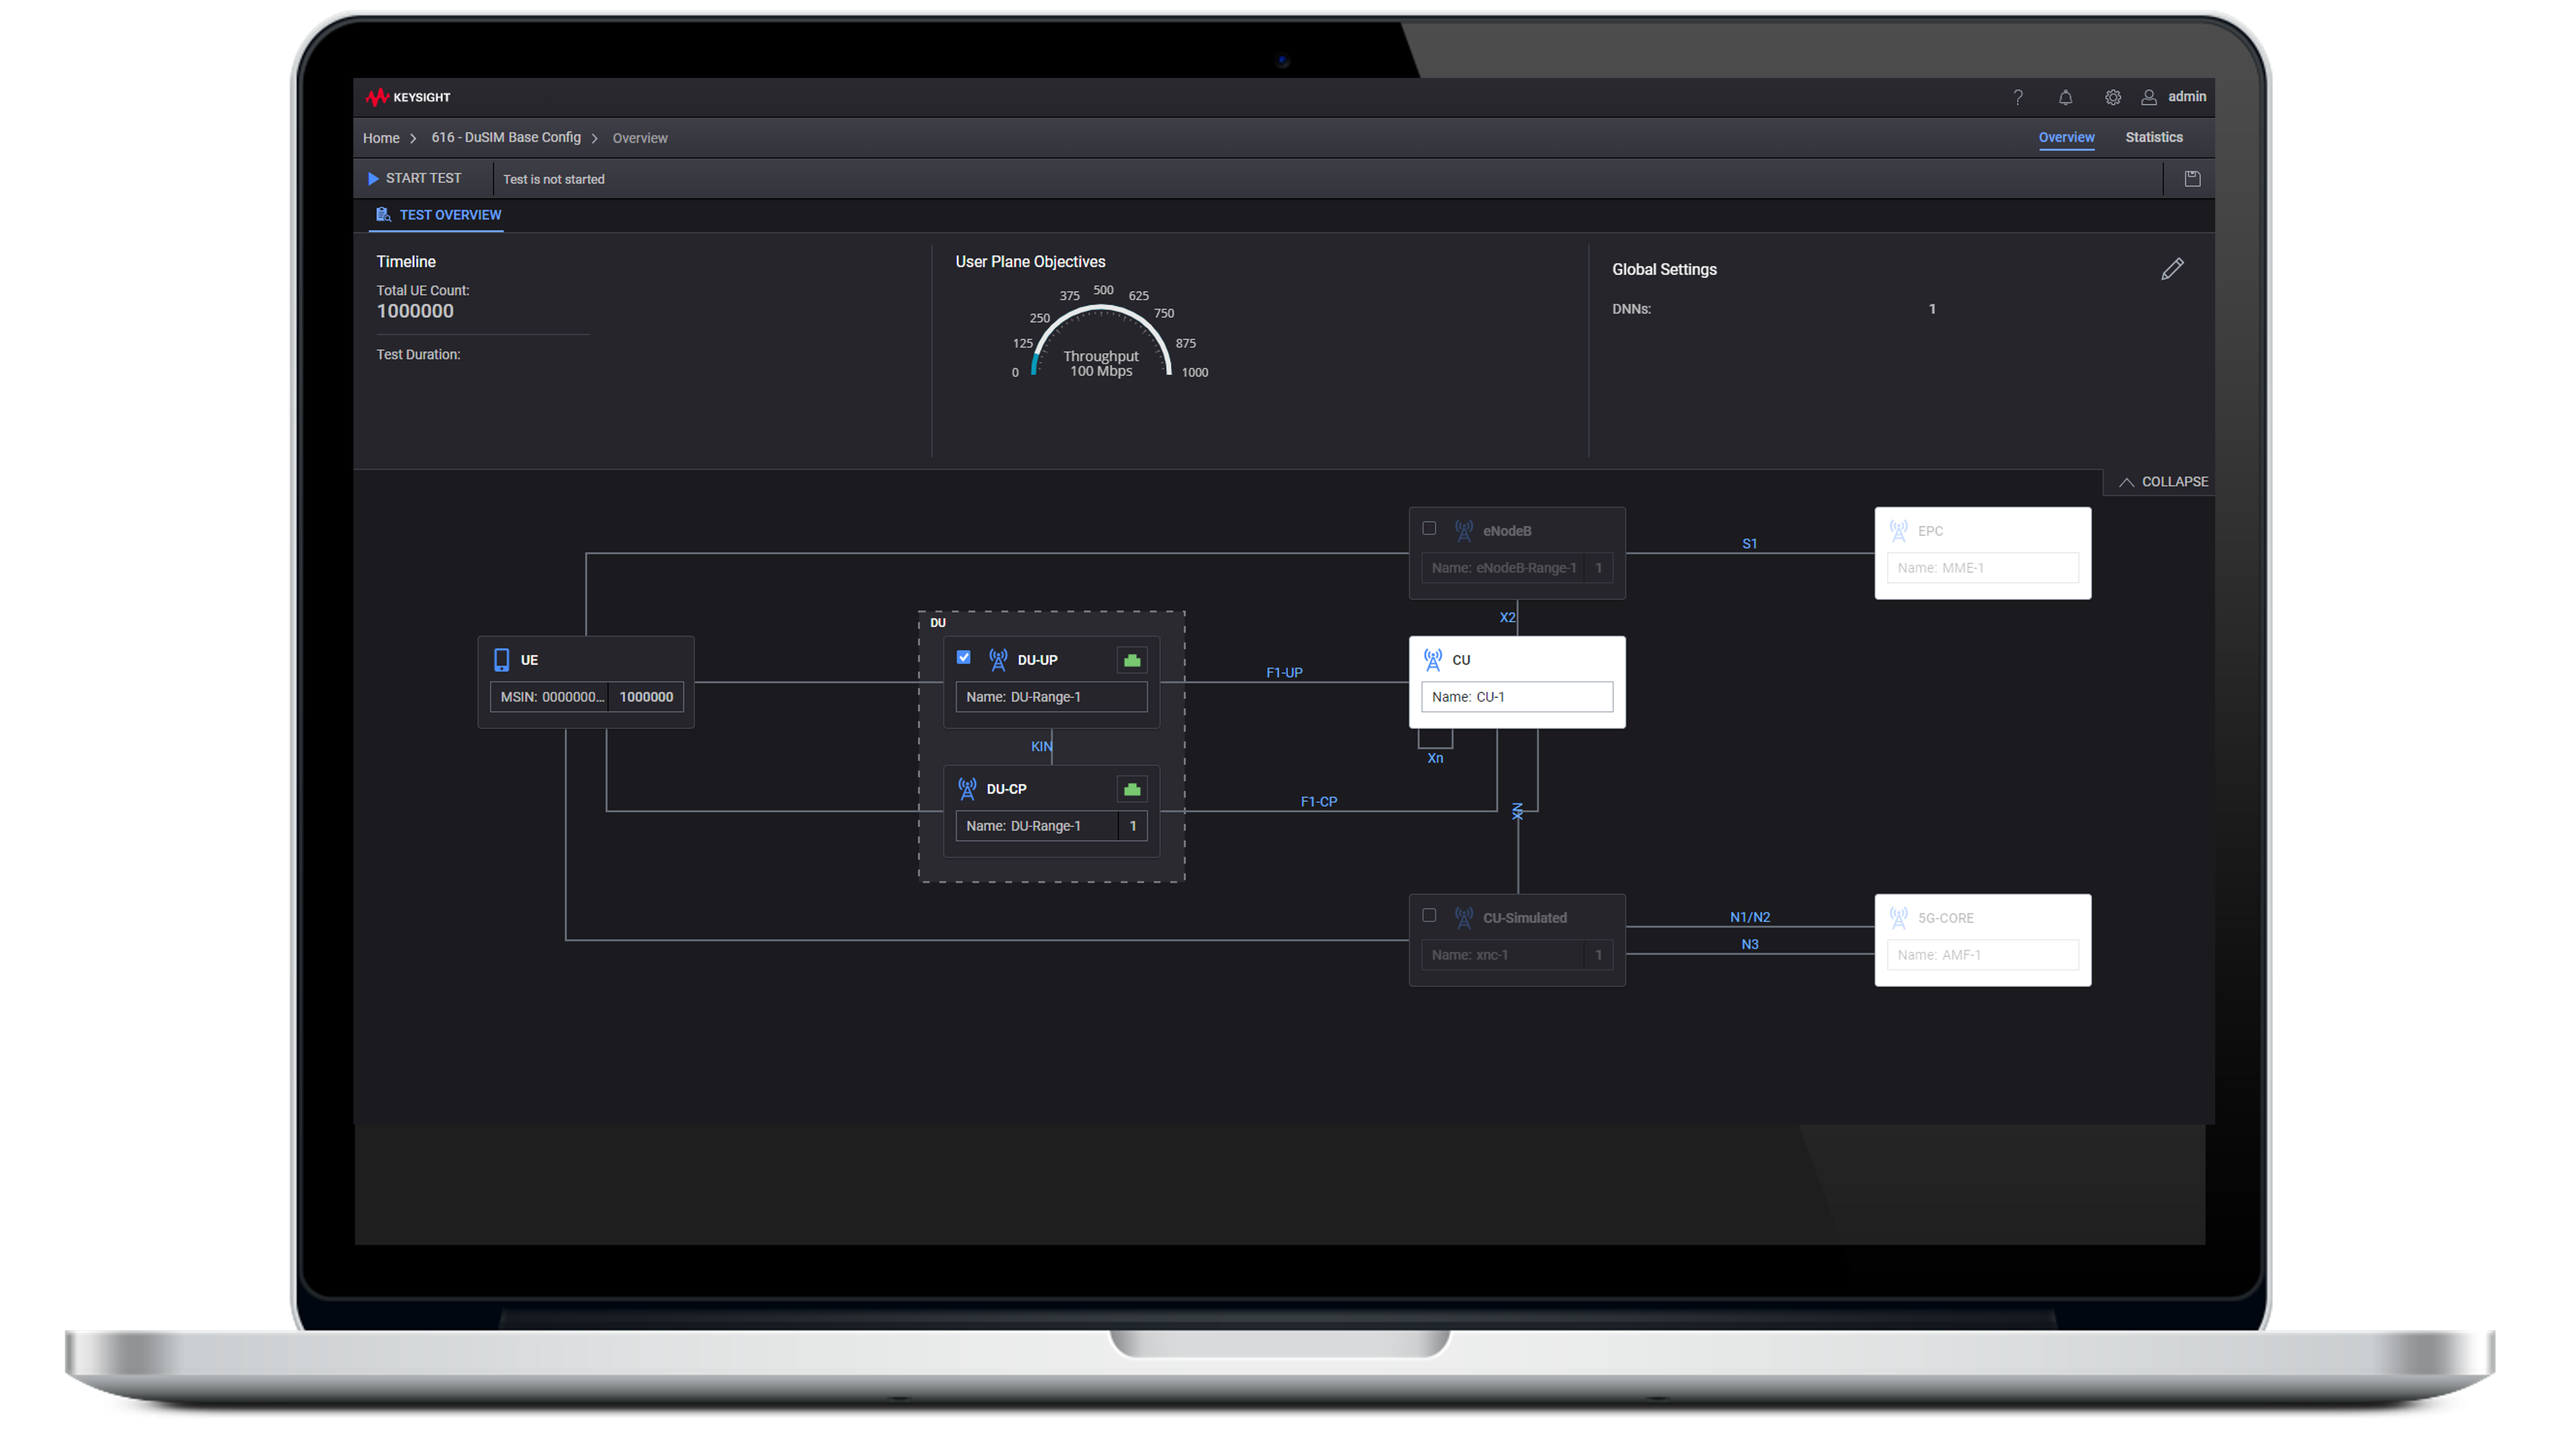Click the Global Settings heading
The height and width of the screenshot is (1445, 2576).
pyautogui.click(x=1664, y=270)
